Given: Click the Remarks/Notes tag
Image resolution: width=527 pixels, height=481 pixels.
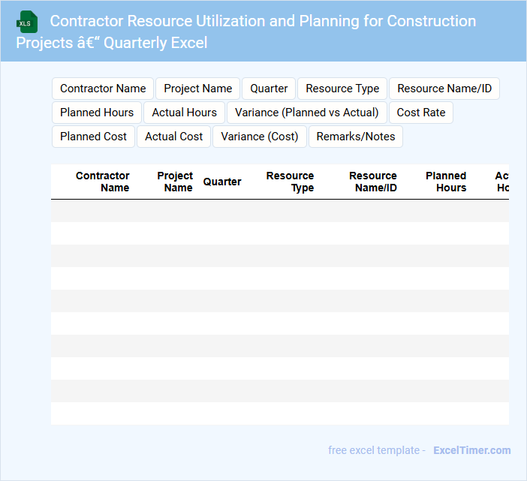Looking at the screenshot, I should click(x=356, y=137).
